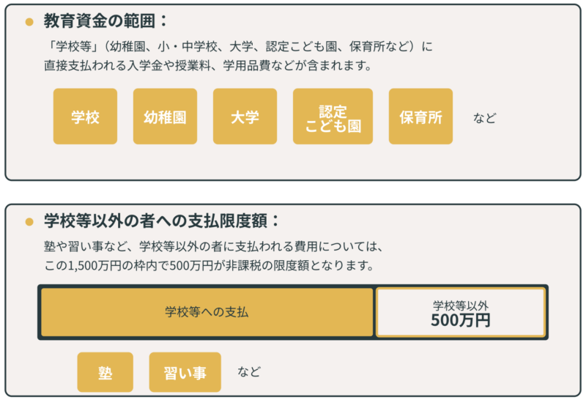
Task: Click the line starting with この1,500万円
Action: point(209,265)
